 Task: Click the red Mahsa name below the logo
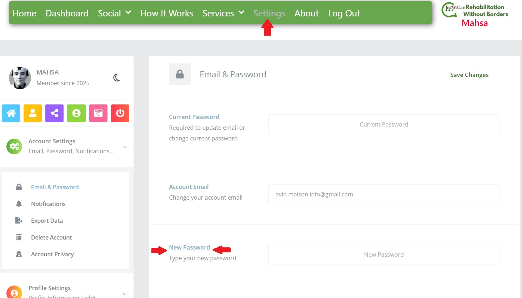tap(475, 23)
